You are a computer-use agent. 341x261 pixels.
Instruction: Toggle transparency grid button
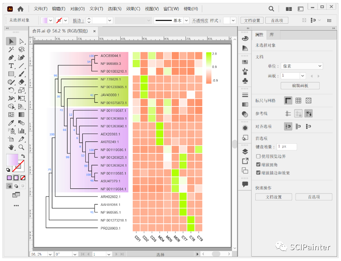click(x=308, y=101)
